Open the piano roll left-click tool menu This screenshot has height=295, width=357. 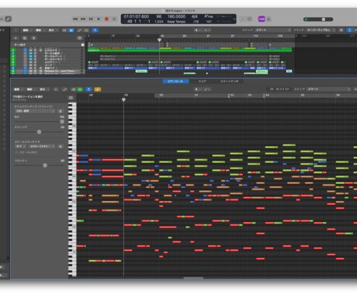click(198, 89)
